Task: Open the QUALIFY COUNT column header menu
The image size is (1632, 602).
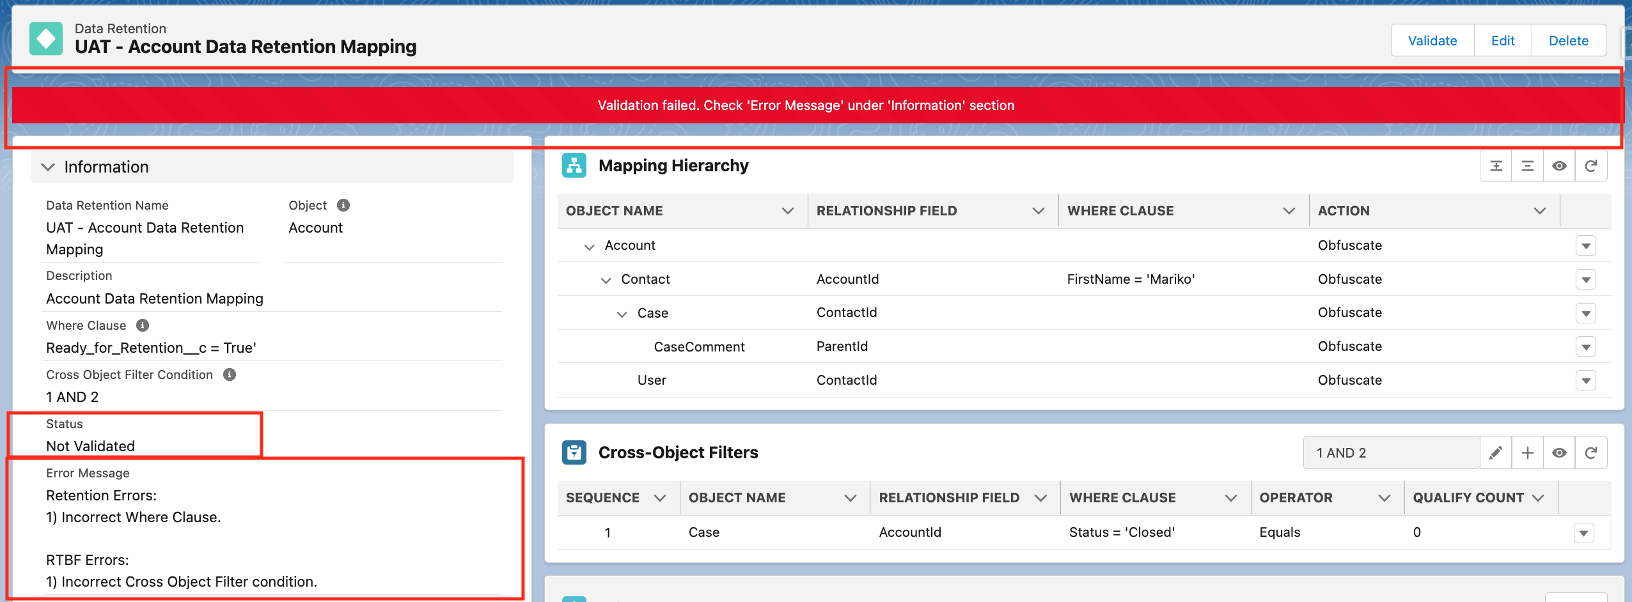Action: (1538, 498)
